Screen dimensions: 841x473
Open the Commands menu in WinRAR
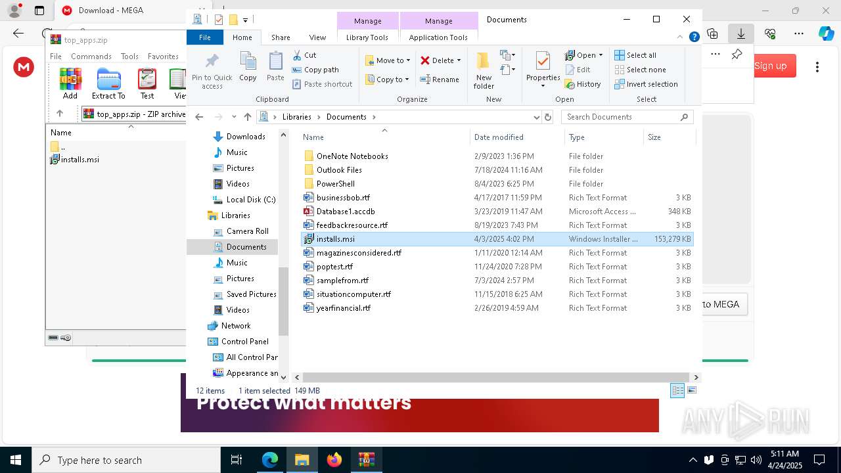pos(91,56)
